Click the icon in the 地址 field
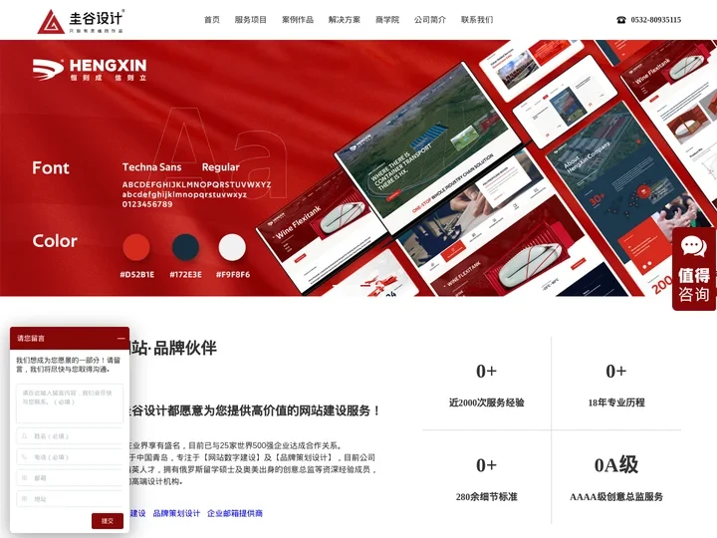Viewport: 717px width, 538px height. pos(25,499)
